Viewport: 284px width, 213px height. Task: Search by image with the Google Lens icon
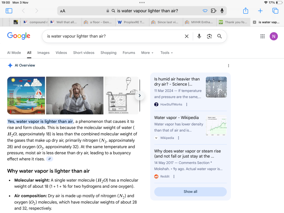click(209, 36)
